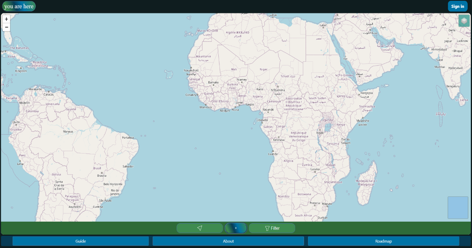Click the Sign in button
This screenshot has width=472, height=248.
pyautogui.click(x=457, y=6)
